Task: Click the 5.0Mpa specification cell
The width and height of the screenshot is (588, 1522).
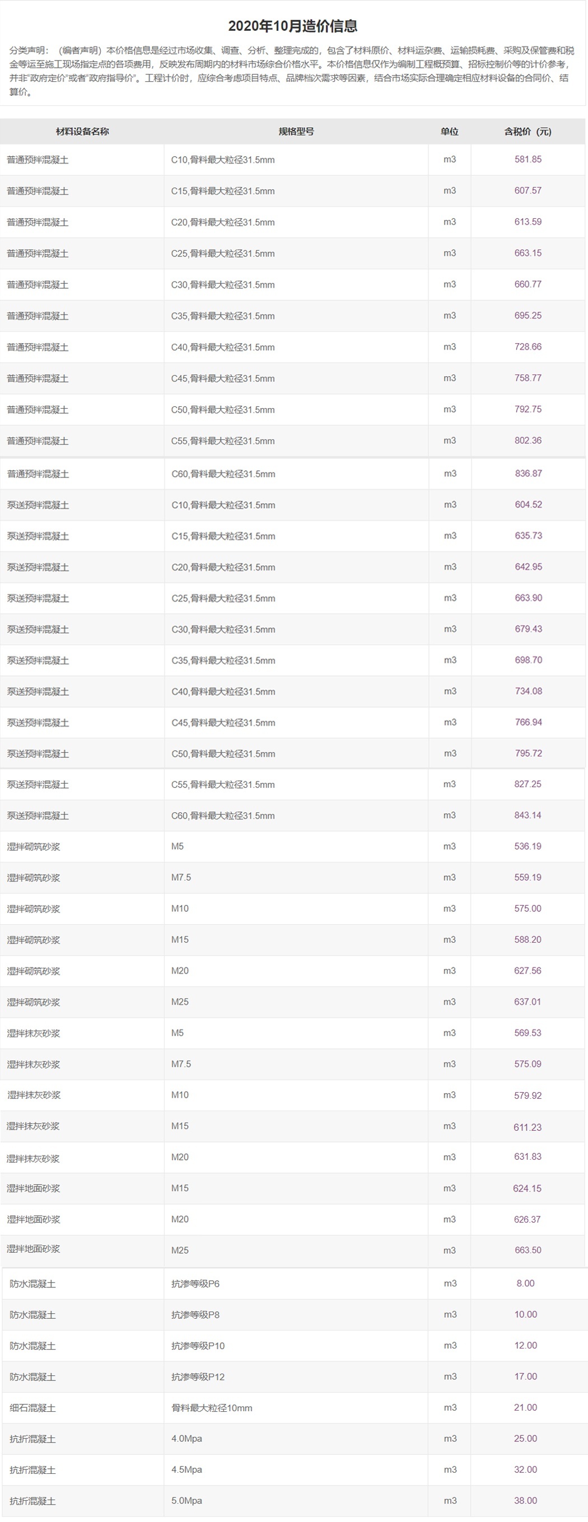Action: point(186,1501)
